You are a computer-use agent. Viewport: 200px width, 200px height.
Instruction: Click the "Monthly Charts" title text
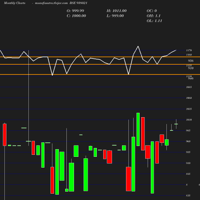click(15, 3)
